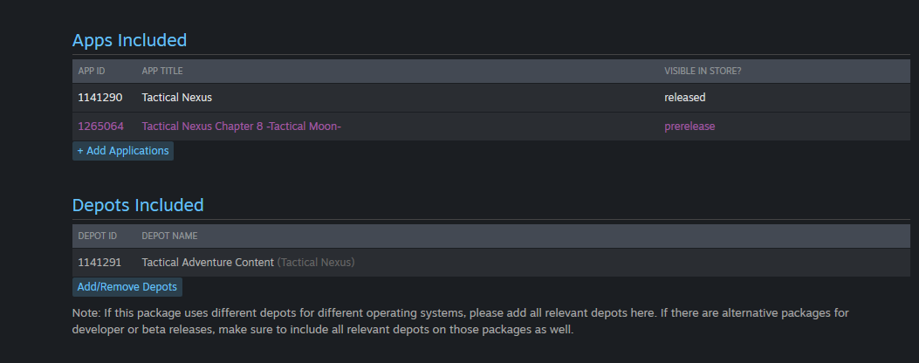
Task: Click the APP ID column header
Action: click(92, 71)
